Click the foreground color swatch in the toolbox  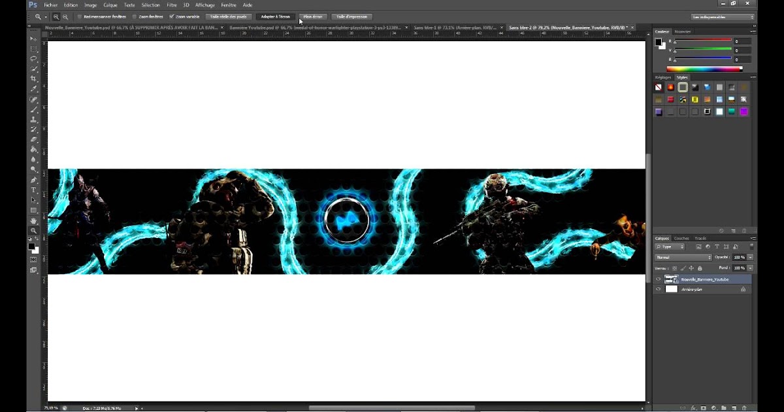[x=32, y=247]
